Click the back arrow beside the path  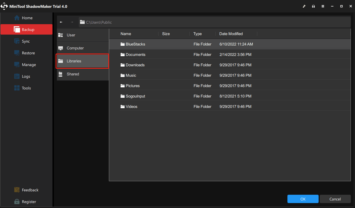(x=61, y=22)
